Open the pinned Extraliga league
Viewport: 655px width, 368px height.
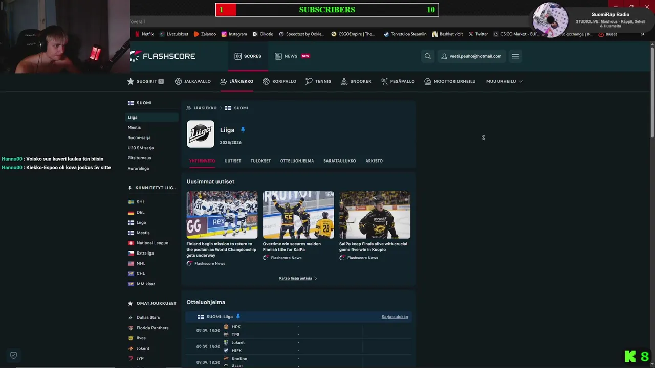(145, 253)
